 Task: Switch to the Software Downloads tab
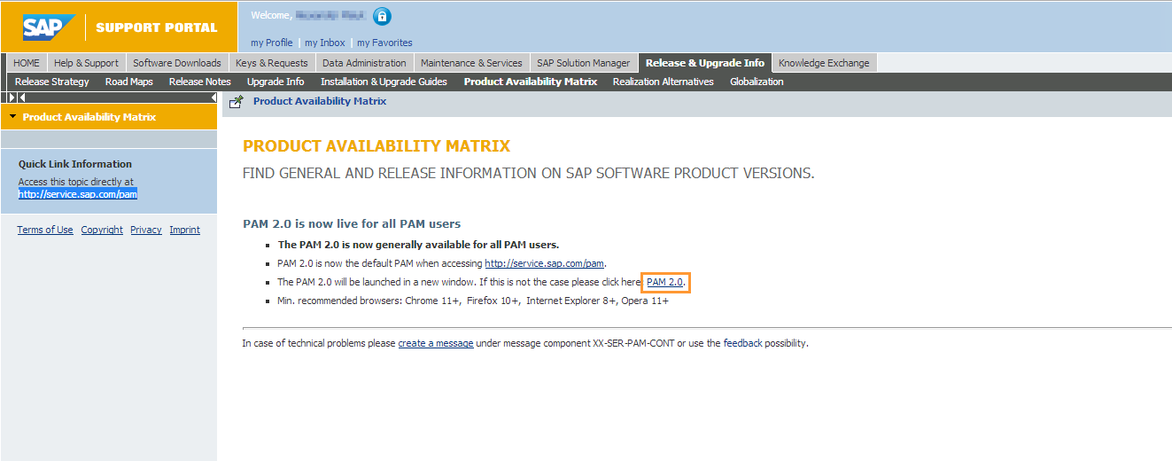tap(177, 63)
